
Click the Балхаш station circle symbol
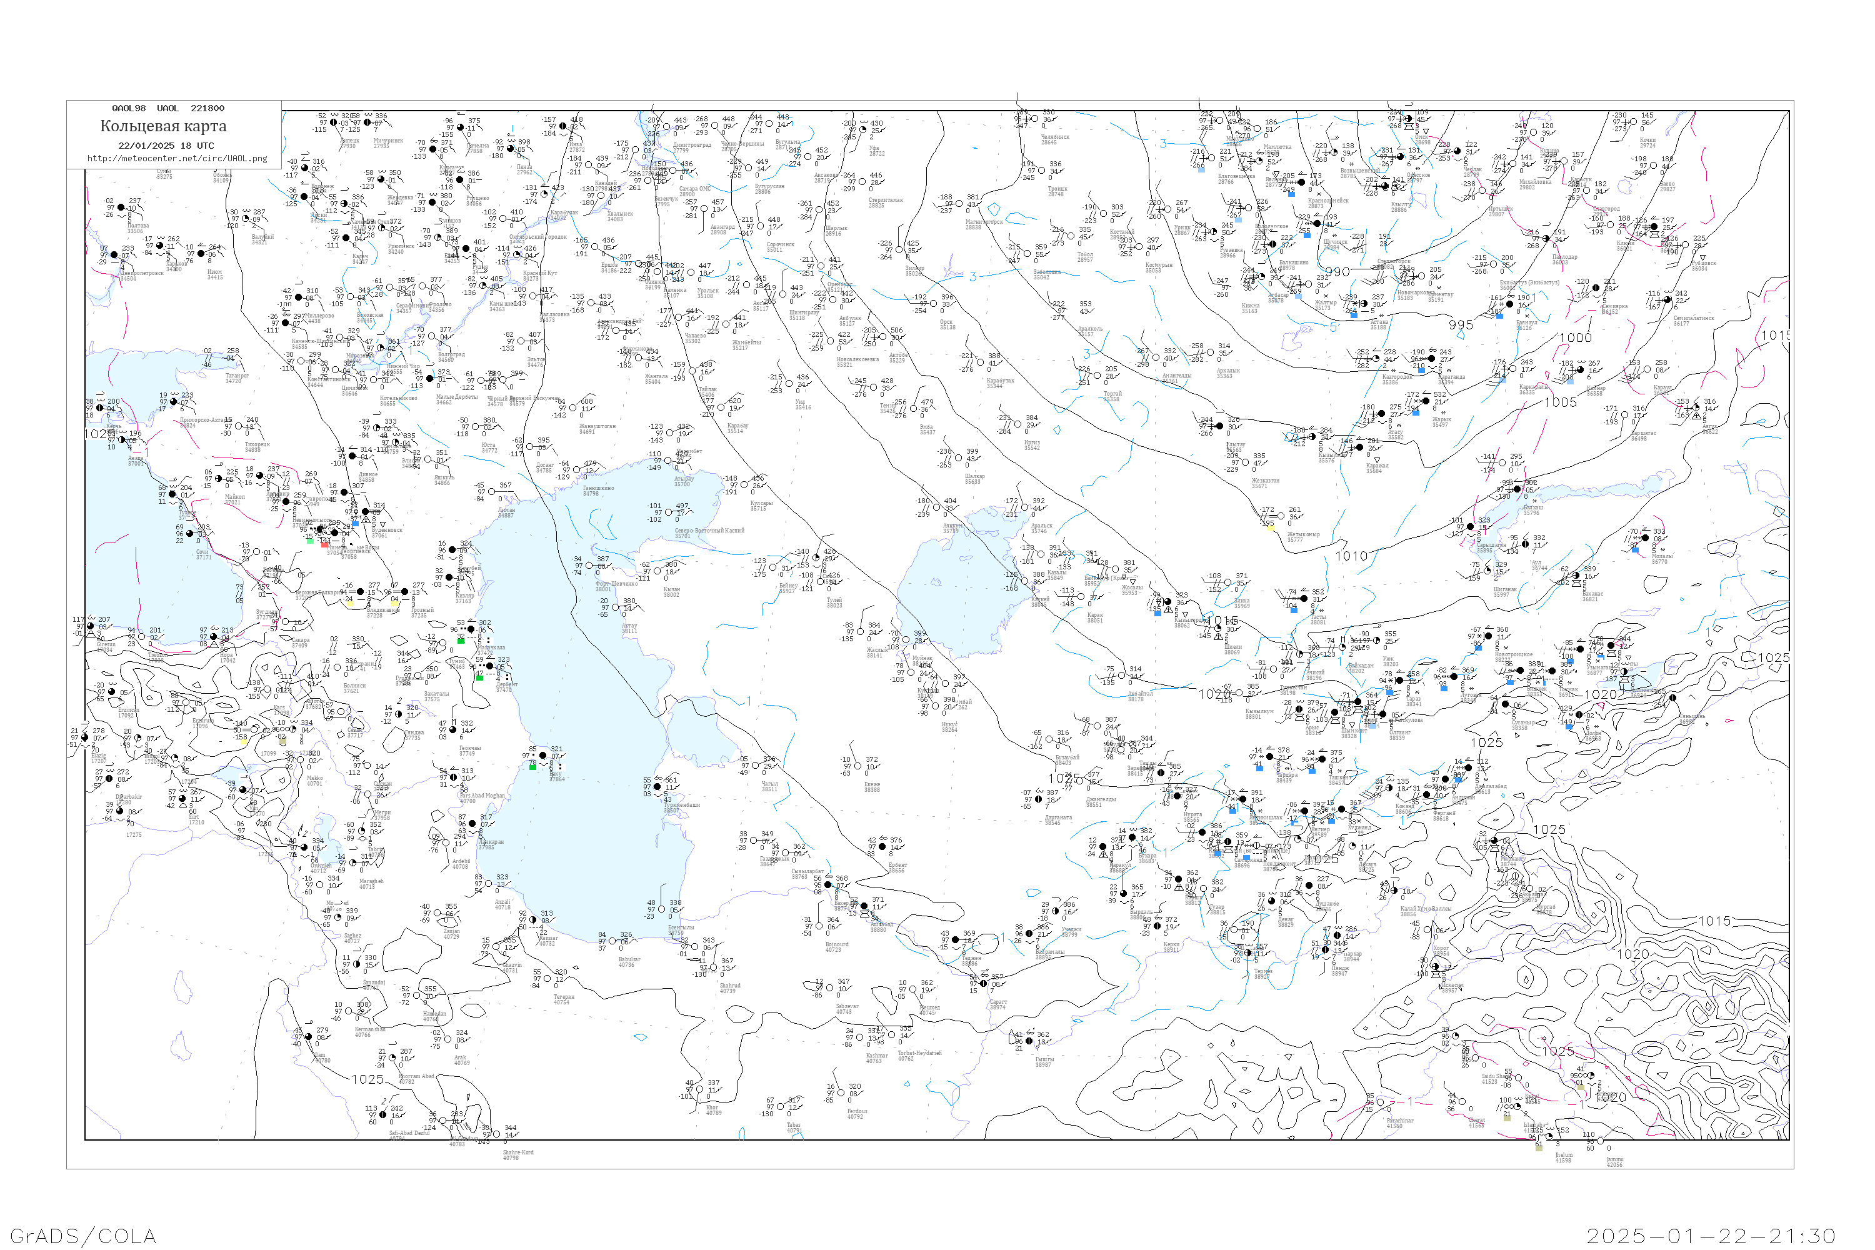pyautogui.click(x=1518, y=489)
